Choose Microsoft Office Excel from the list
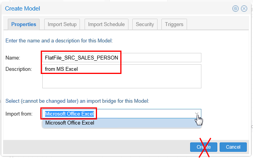Viewport: 253px width, 158px height. (x=70, y=123)
